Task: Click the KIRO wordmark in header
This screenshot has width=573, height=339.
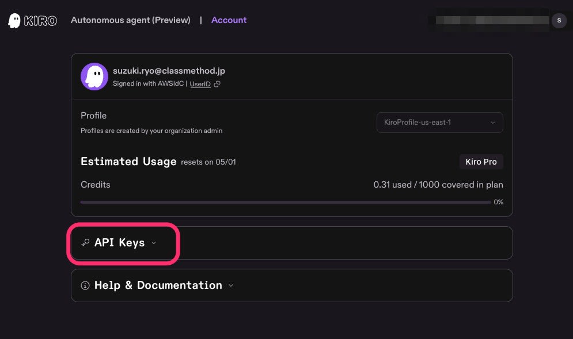Action: pyautogui.click(x=40, y=21)
